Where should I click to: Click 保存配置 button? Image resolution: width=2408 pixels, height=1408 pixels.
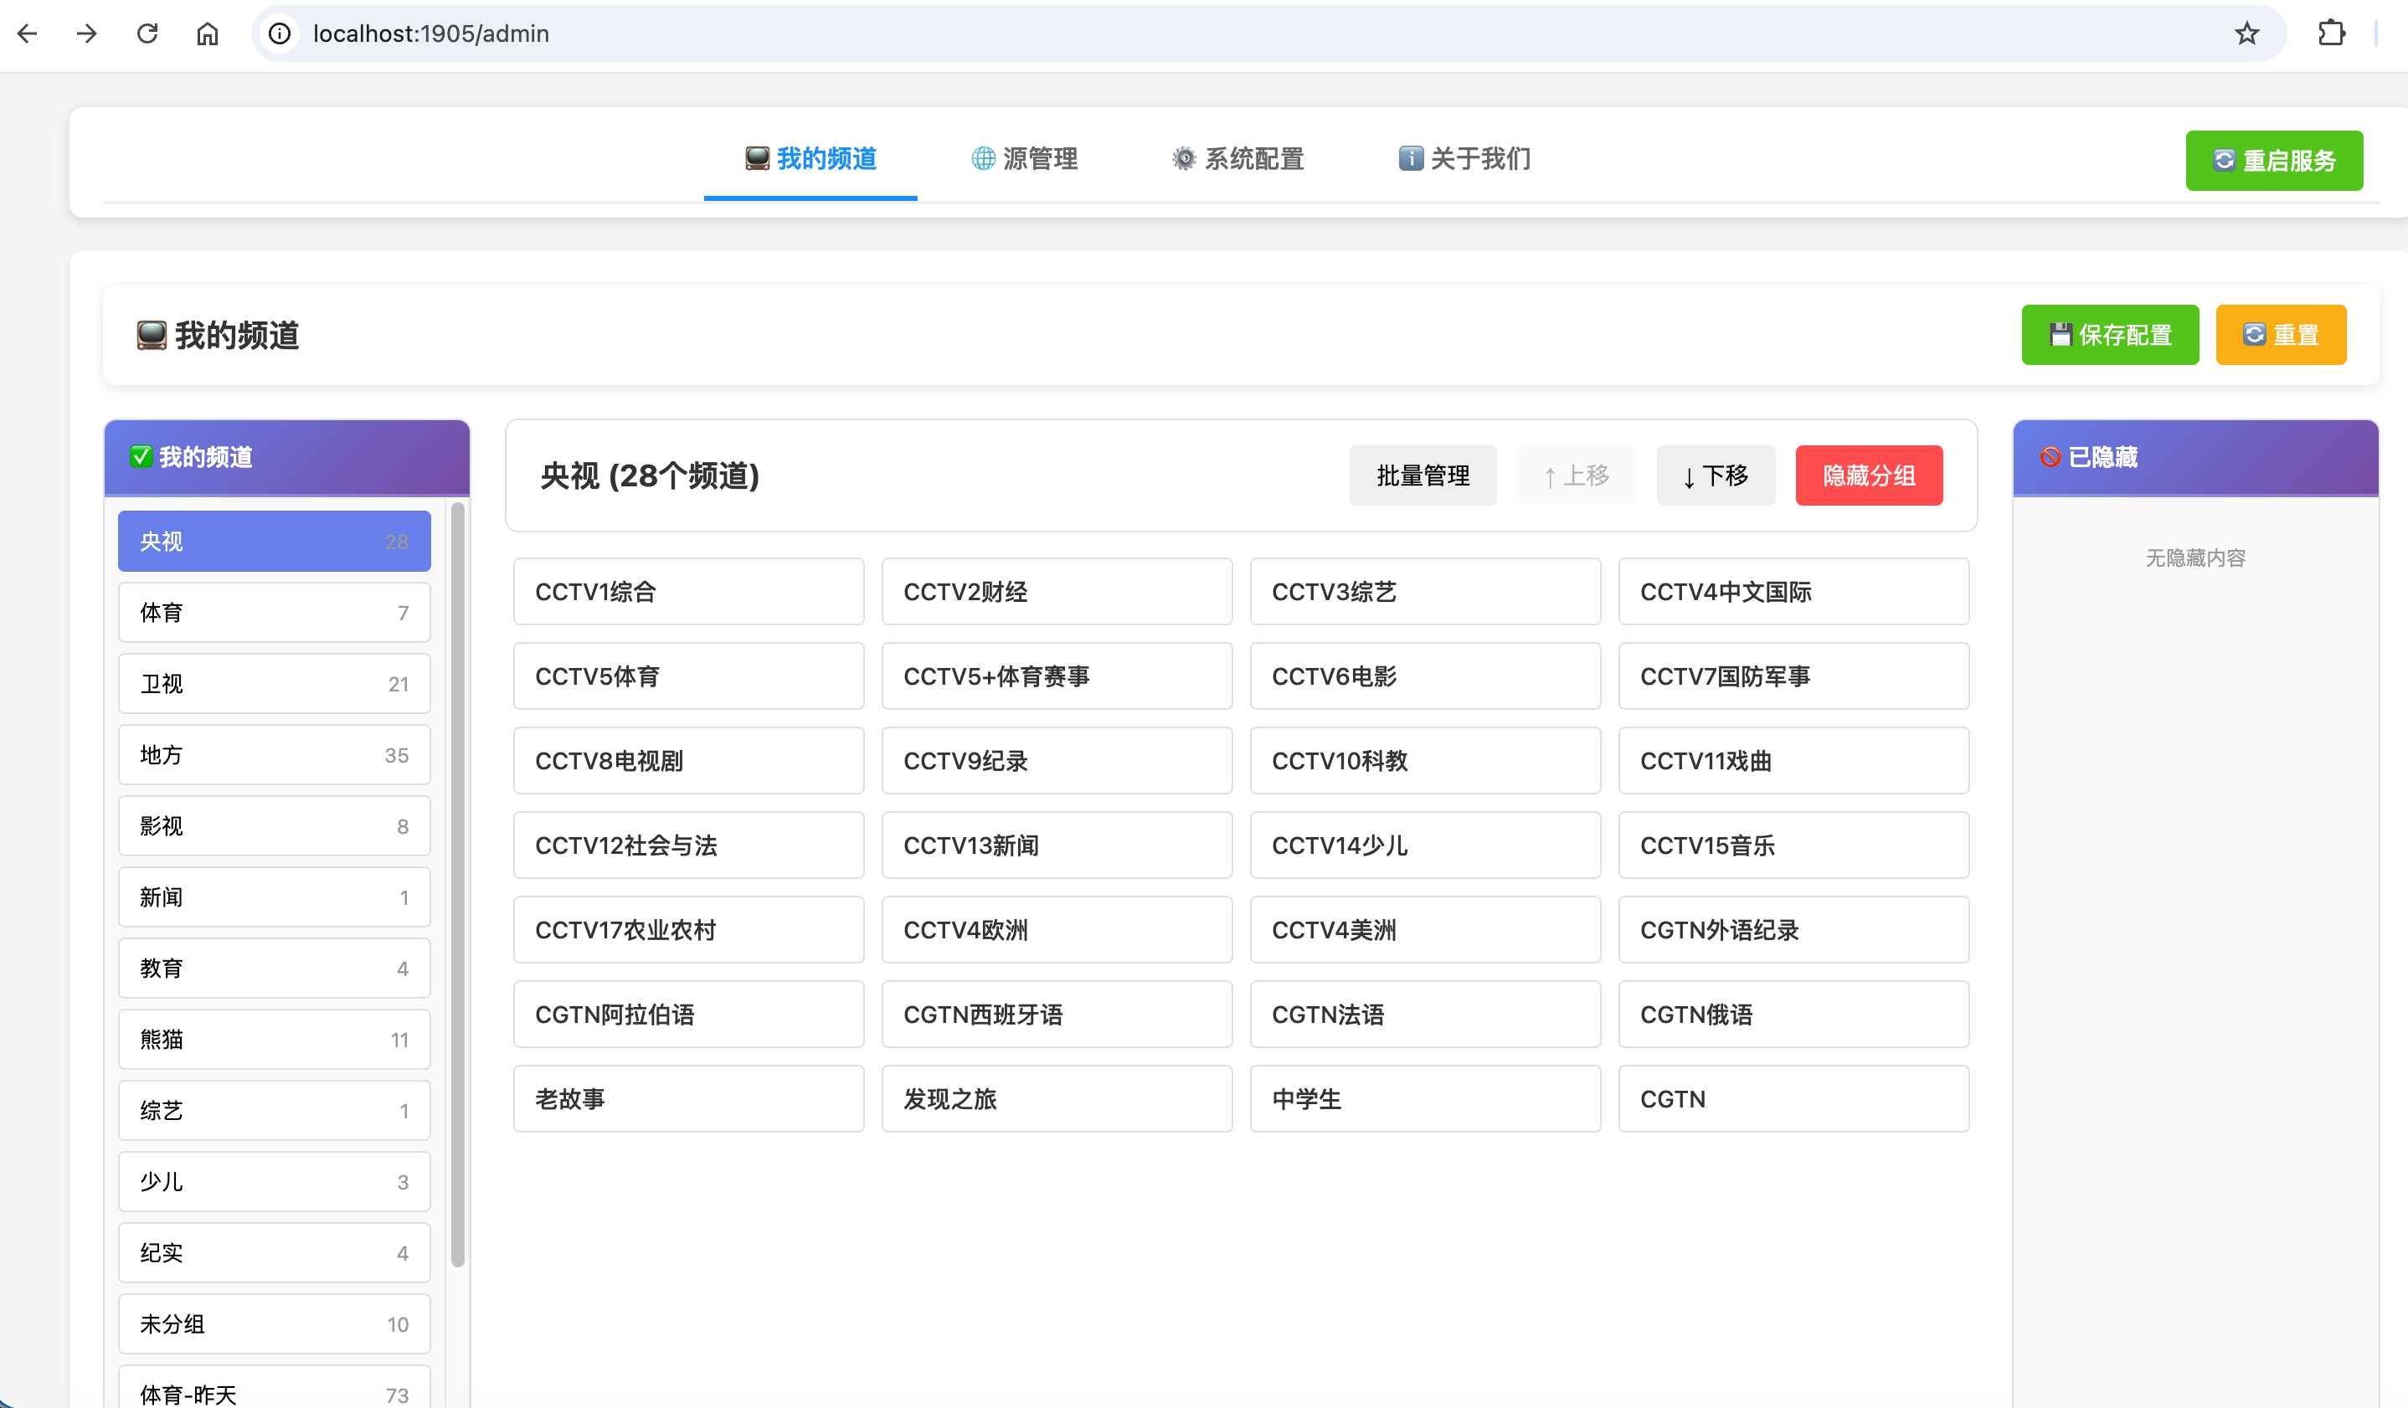point(2109,336)
